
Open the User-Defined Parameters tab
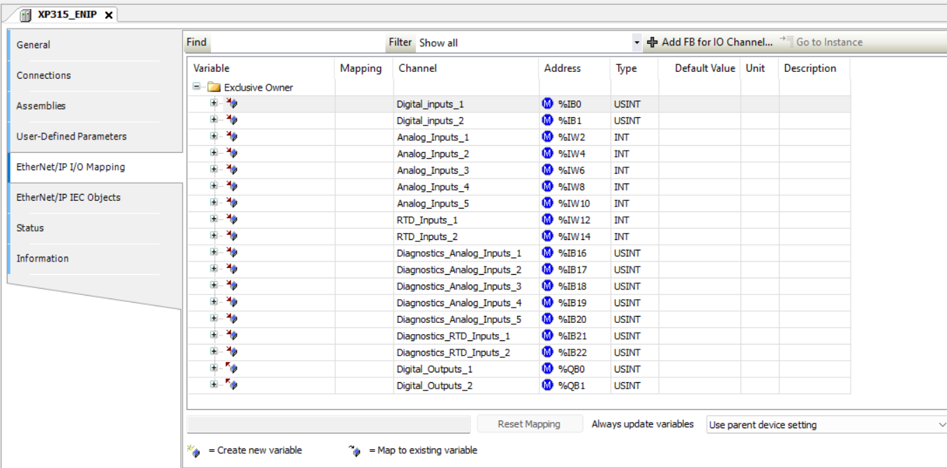(x=71, y=137)
